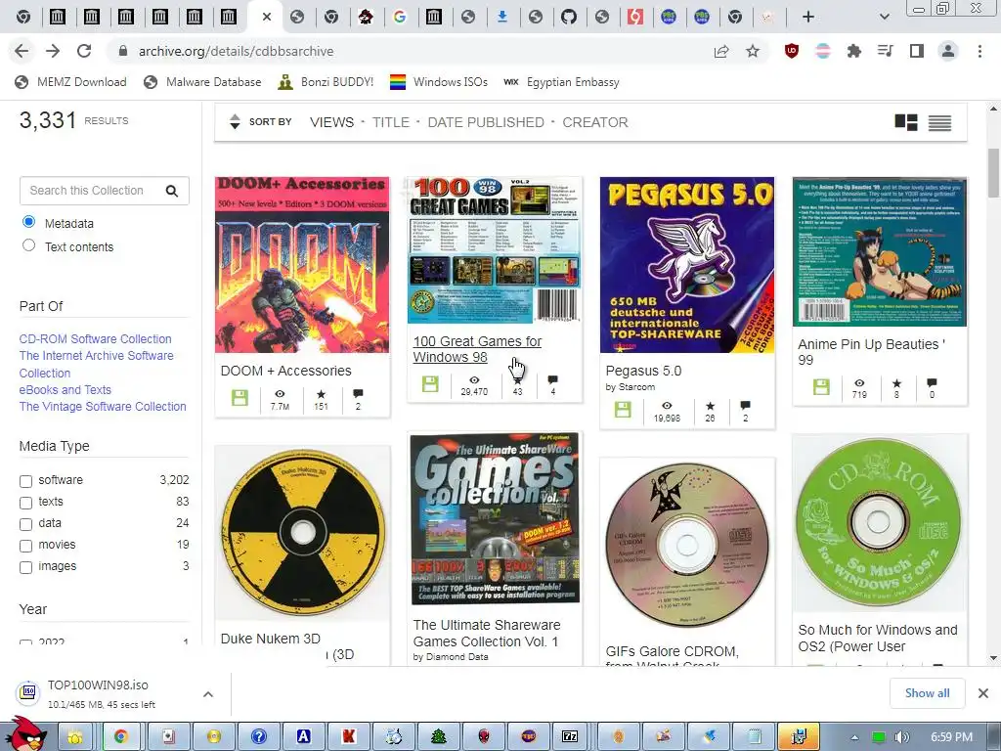Open a new browser tab
Image resolution: width=1001 pixels, height=751 pixels.
coord(808,17)
